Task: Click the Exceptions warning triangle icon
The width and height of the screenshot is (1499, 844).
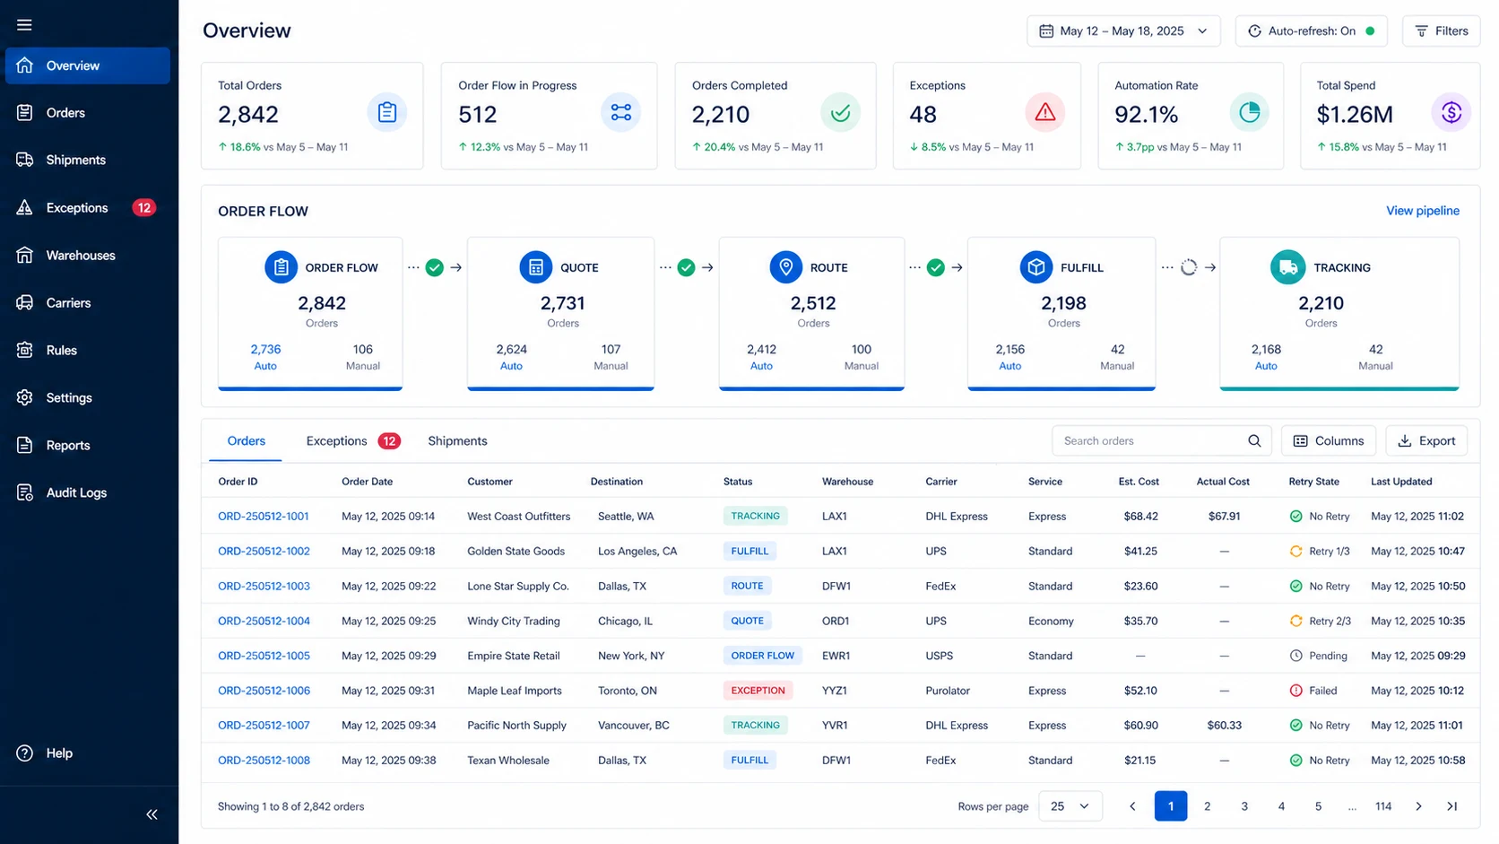Action: coord(1044,113)
